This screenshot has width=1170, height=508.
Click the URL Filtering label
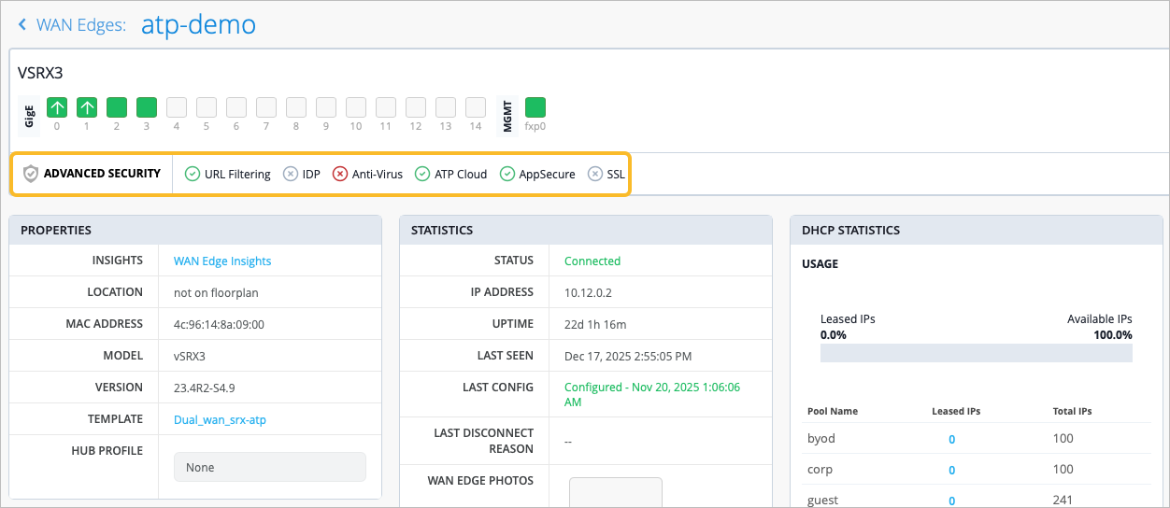(x=237, y=174)
